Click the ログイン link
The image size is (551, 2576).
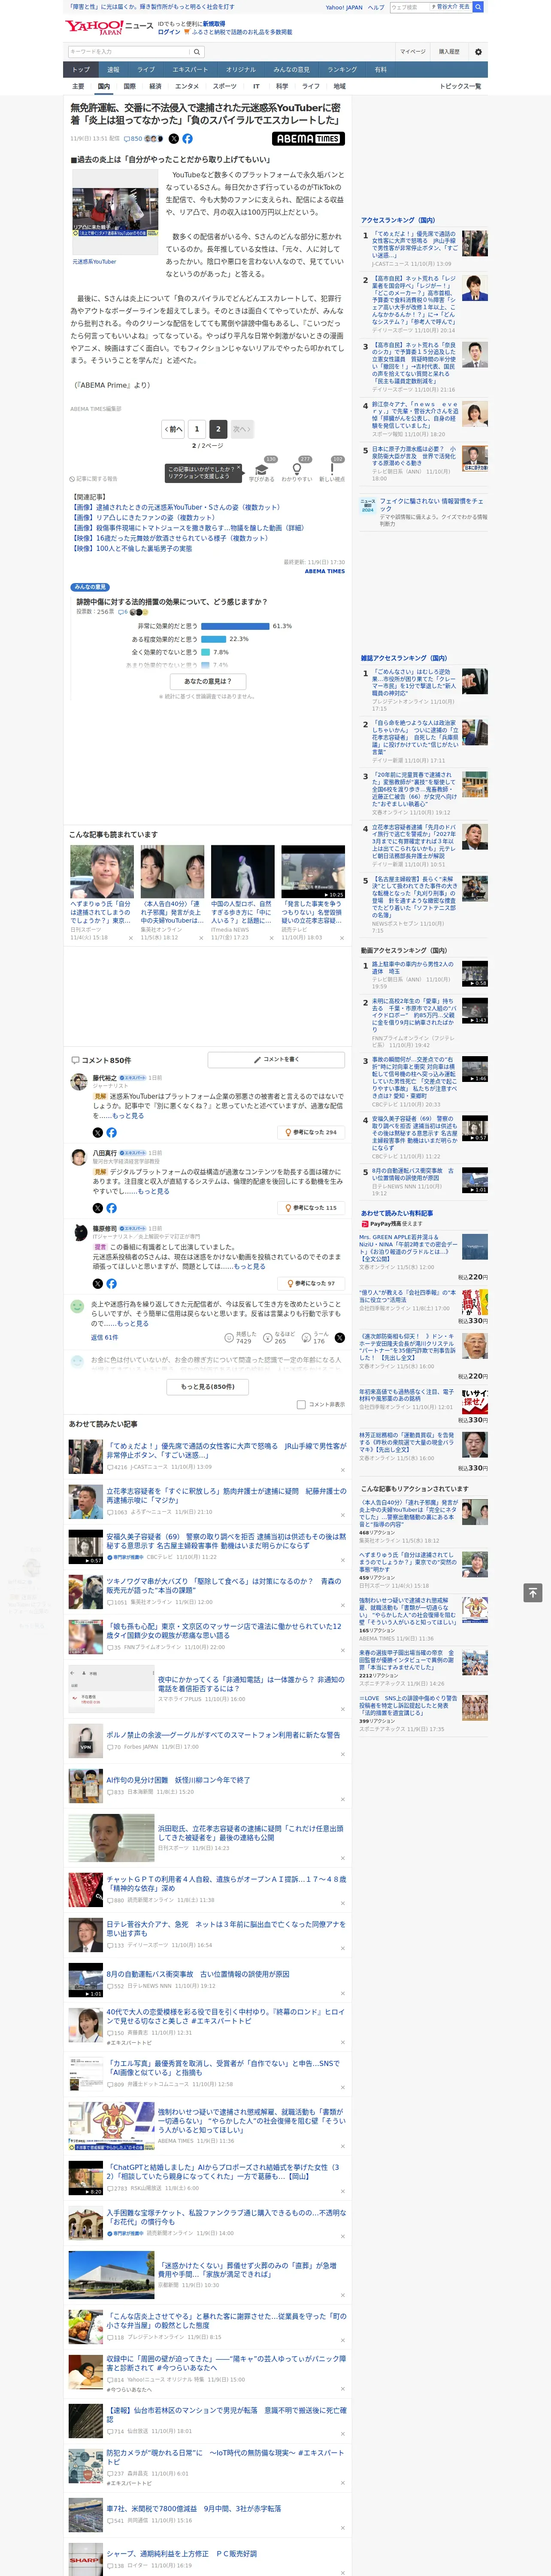(169, 32)
